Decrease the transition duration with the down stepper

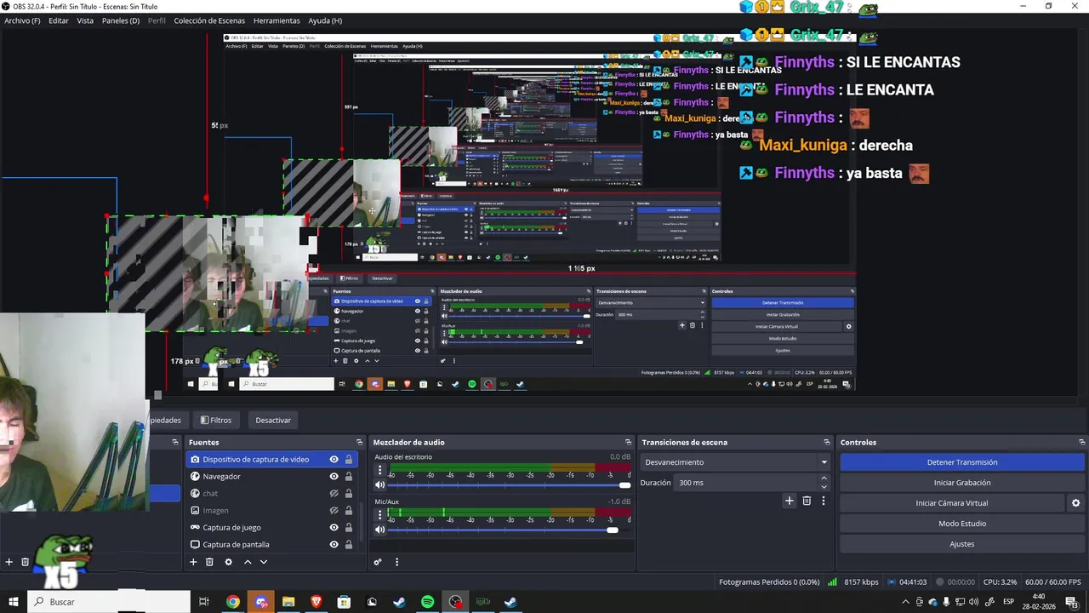[x=824, y=487]
